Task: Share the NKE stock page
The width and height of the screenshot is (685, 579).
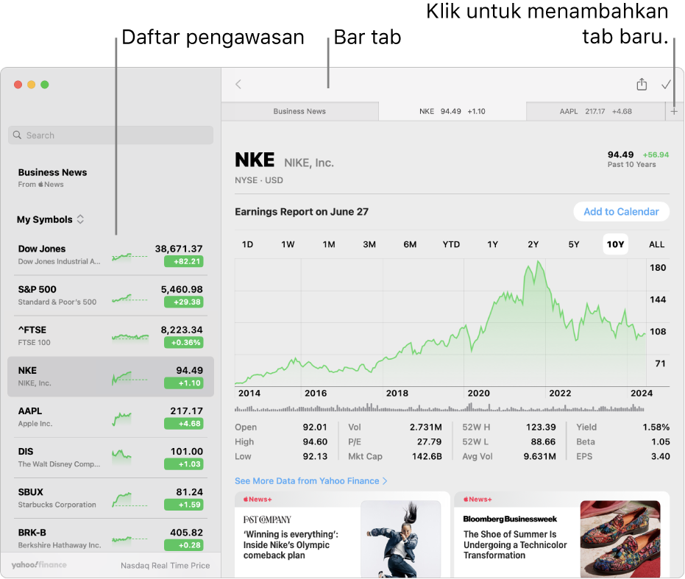Action: (641, 85)
